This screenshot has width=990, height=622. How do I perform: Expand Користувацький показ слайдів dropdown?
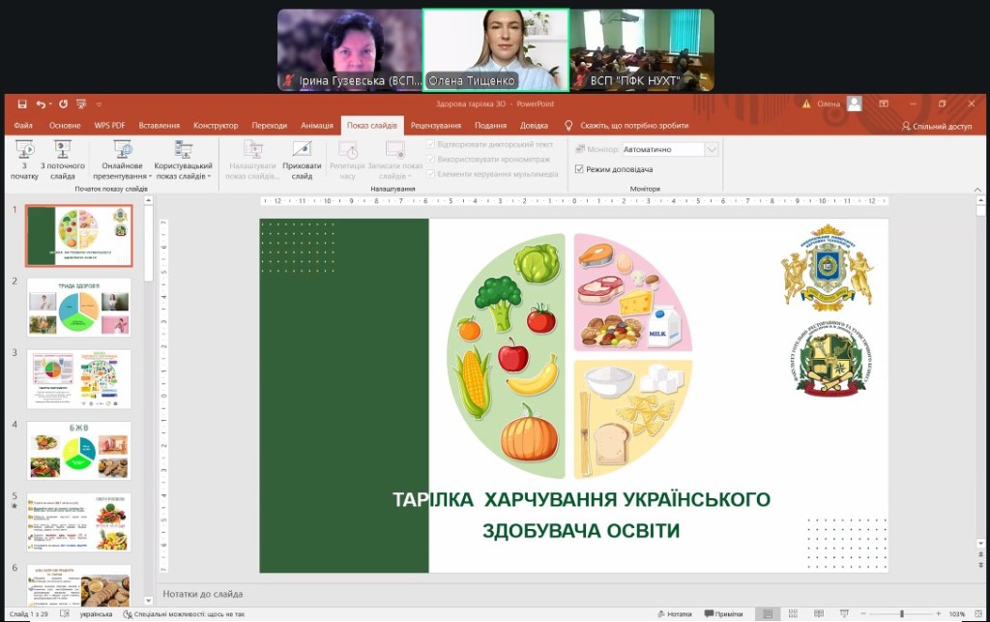[x=183, y=162]
